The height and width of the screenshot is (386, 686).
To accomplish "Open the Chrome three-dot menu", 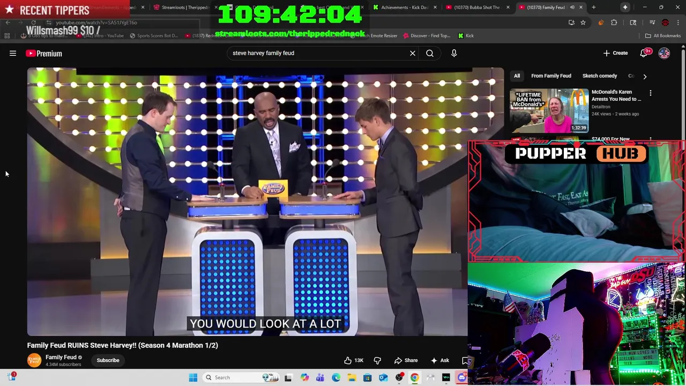I will click(x=678, y=23).
